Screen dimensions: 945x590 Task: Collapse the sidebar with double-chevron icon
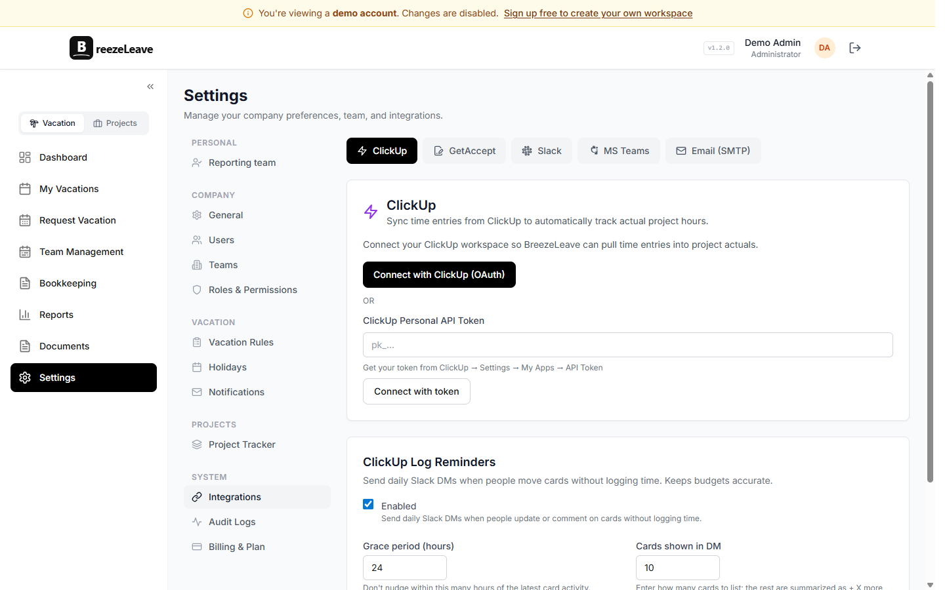[x=150, y=87]
